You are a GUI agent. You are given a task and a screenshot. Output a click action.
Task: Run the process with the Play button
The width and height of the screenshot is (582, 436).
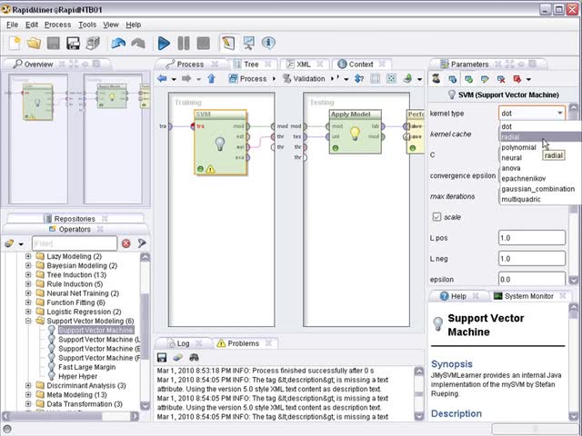tap(164, 44)
